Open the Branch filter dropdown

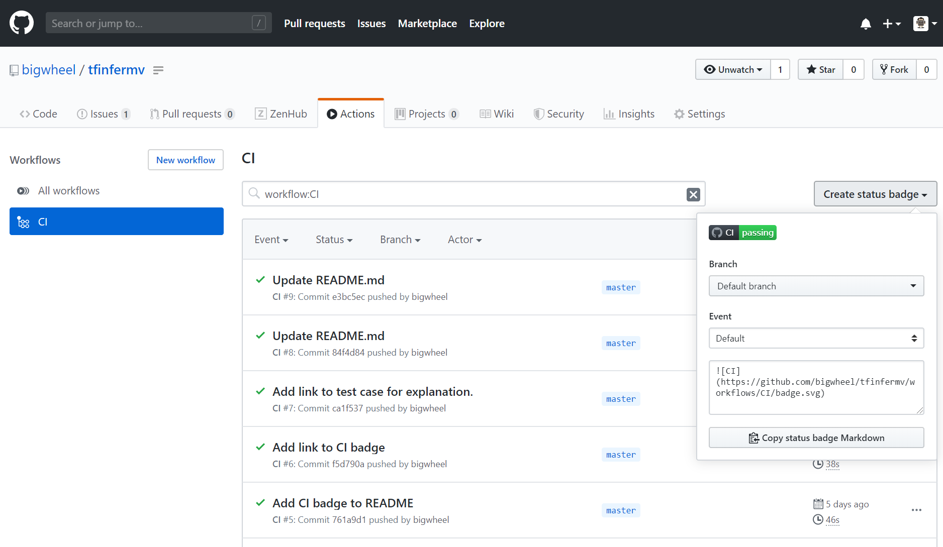click(400, 240)
